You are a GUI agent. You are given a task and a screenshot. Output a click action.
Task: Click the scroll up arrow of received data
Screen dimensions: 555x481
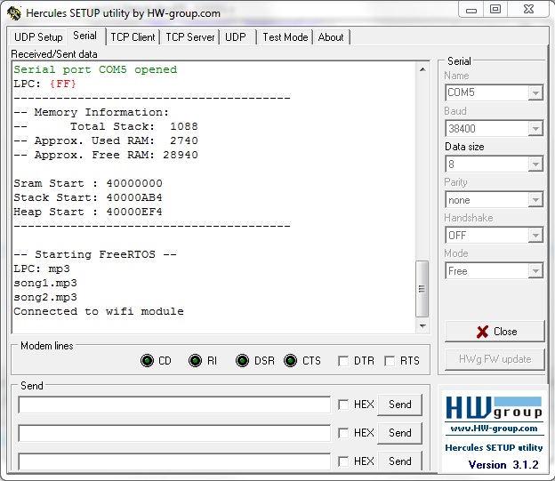tap(422, 69)
